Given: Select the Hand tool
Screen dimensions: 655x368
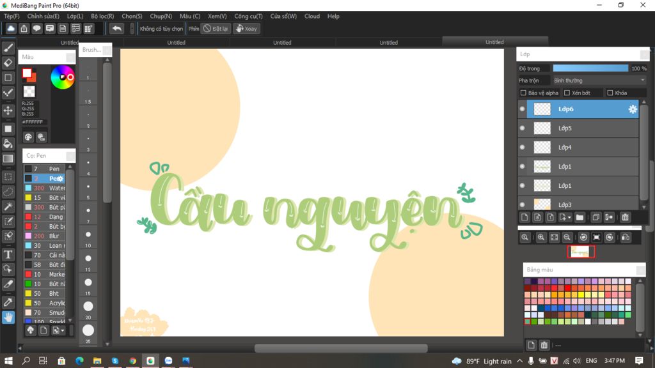Looking at the screenshot, I should pyautogui.click(x=8, y=318).
